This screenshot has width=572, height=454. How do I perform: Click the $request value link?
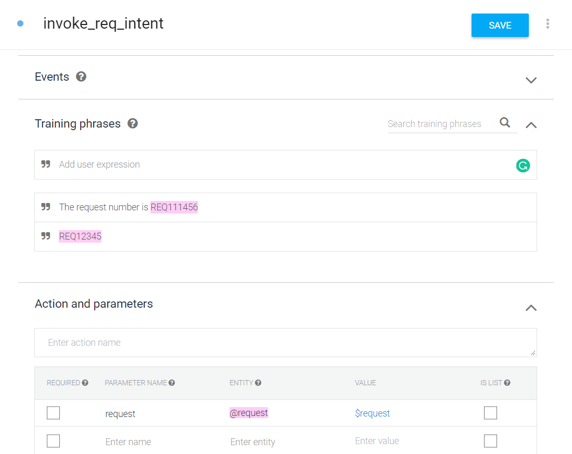click(x=372, y=413)
